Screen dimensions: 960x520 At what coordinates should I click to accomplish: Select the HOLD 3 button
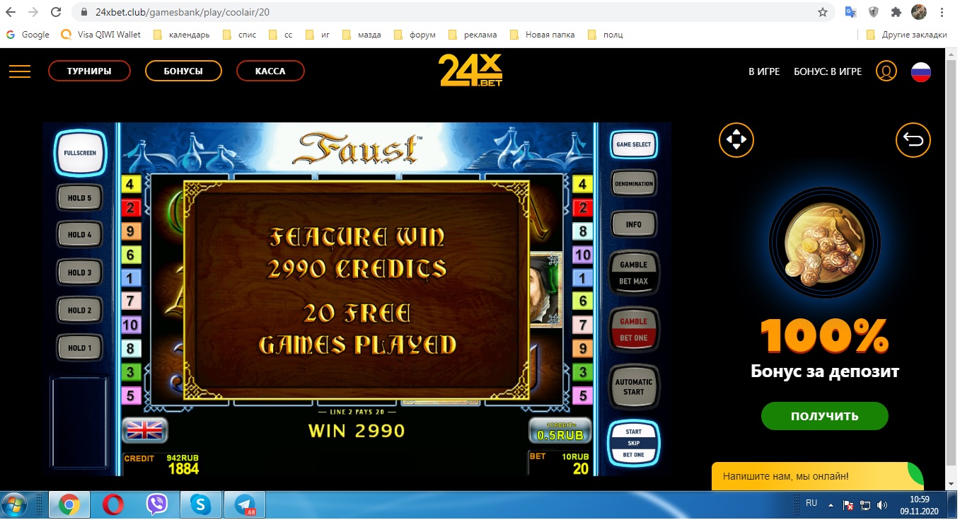[x=80, y=272]
